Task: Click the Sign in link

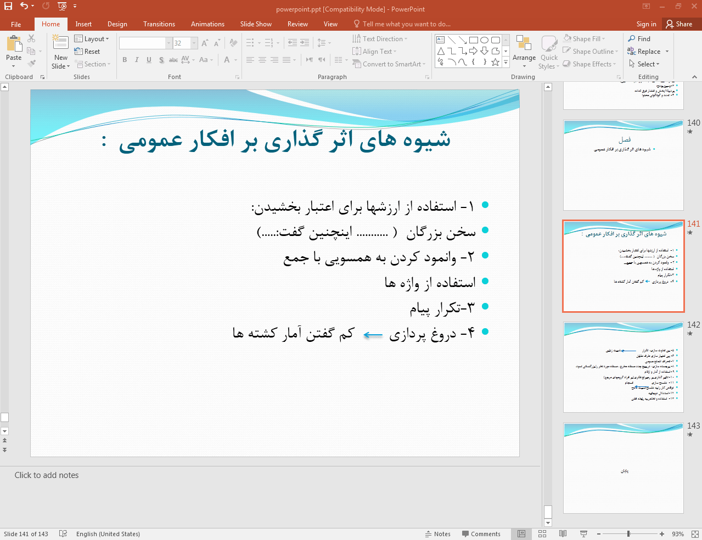Action: [645, 24]
